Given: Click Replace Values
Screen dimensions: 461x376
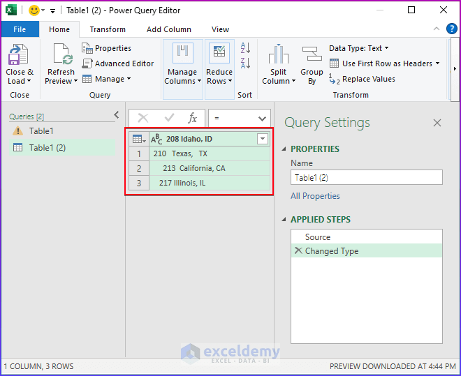Looking at the screenshot, I should click(363, 79).
